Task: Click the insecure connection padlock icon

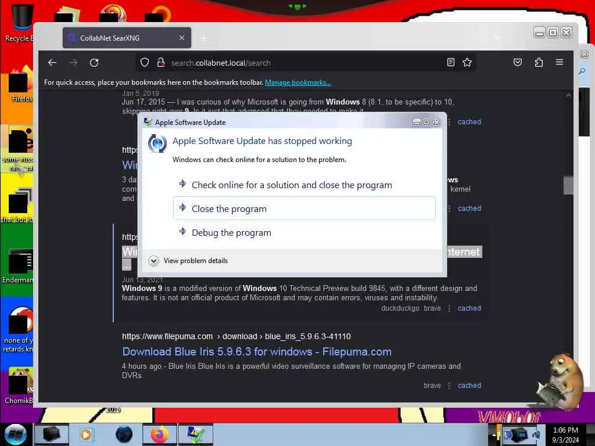Action: click(161, 63)
